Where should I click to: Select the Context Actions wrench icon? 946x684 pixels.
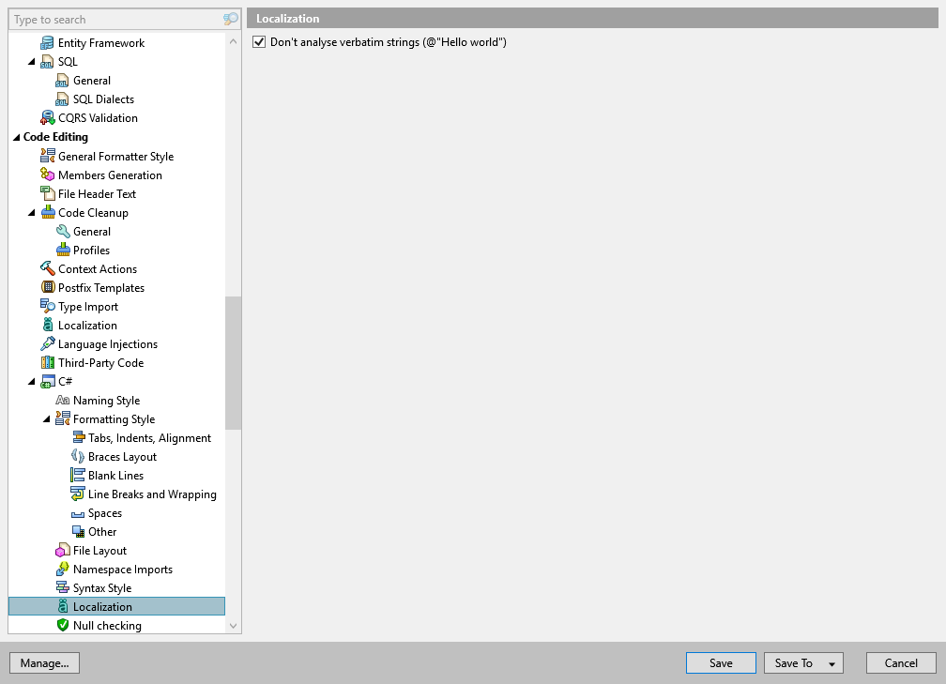[49, 268]
